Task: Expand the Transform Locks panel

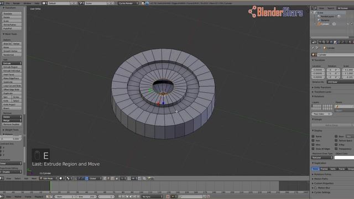Action: click(322, 92)
